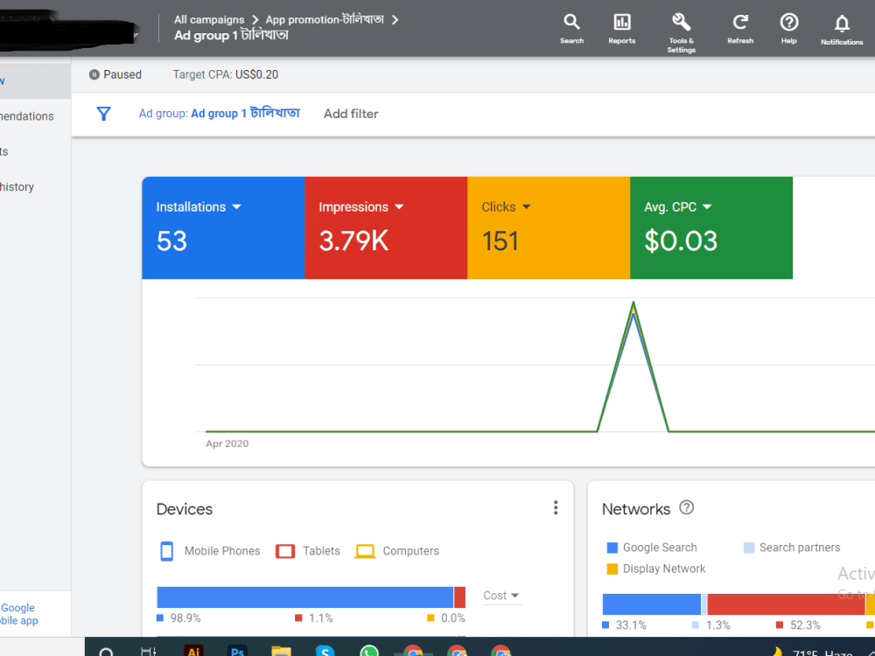Click the chart peak data point
875x656 pixels.
[x=633, y=303]
